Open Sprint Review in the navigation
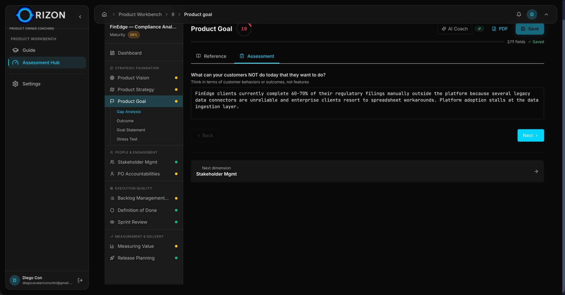This screenshot has width=565, height=295. [x=132, y=222]
